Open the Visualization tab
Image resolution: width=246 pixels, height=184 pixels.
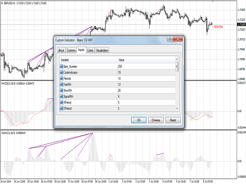[102, 50]
